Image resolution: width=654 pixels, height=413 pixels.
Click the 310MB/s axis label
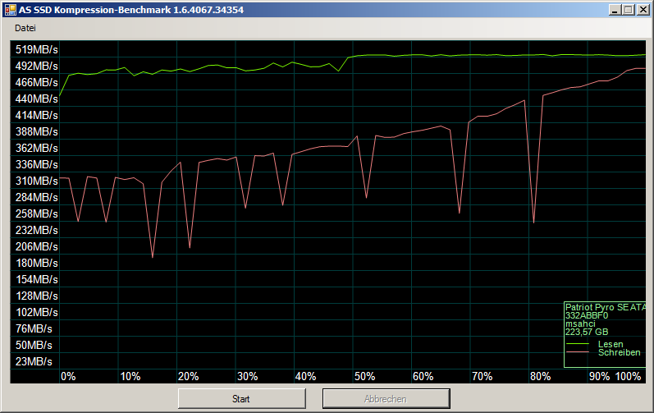[x=36, y=181]
